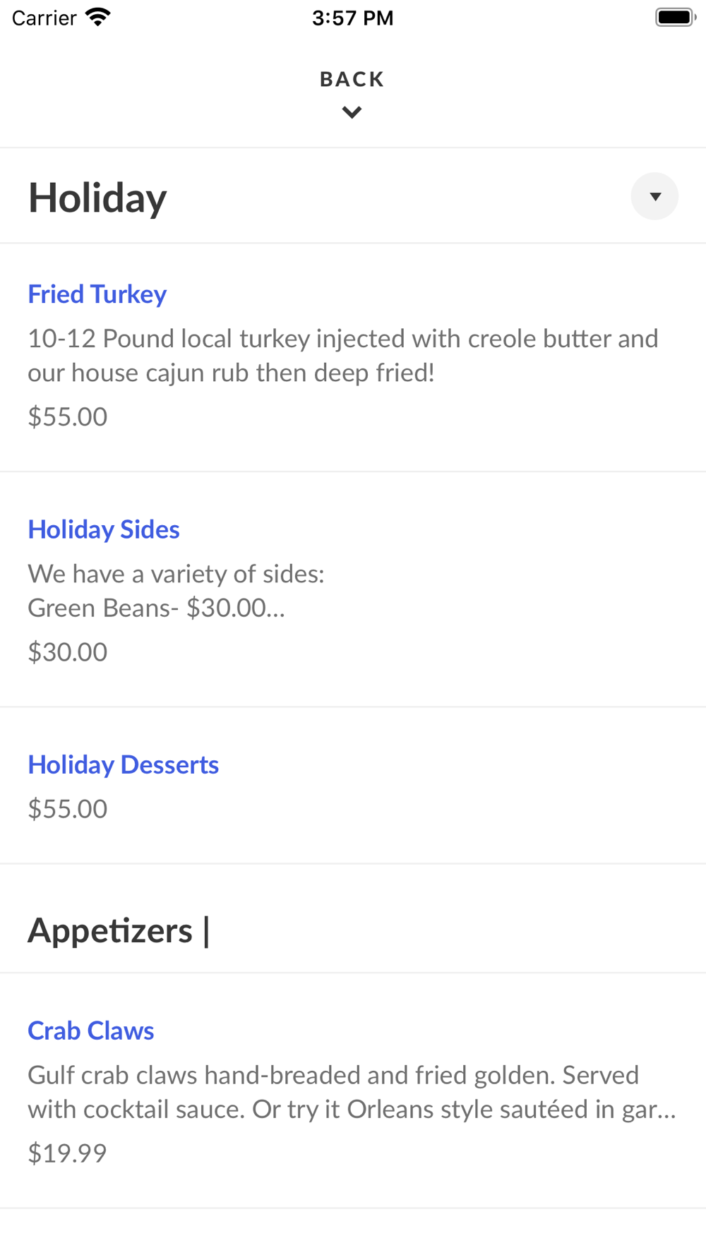Tap the Crab Claws description text
Image resolution: width=706 pixels, height=1255 pixels.
point(352,1092)
